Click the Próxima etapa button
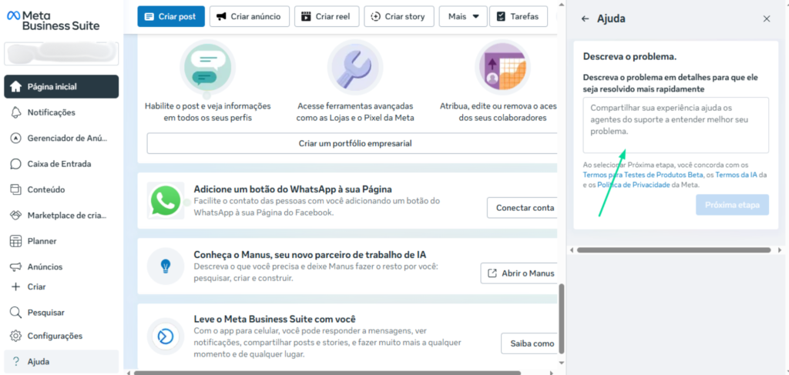The width and height of the screenshot is (789, 375). tap(732, 205)
